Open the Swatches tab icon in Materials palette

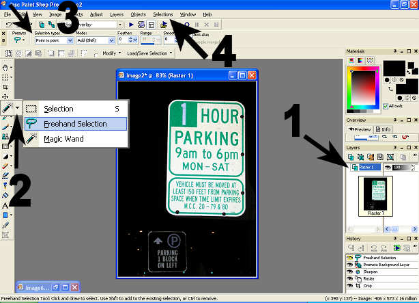370,61
